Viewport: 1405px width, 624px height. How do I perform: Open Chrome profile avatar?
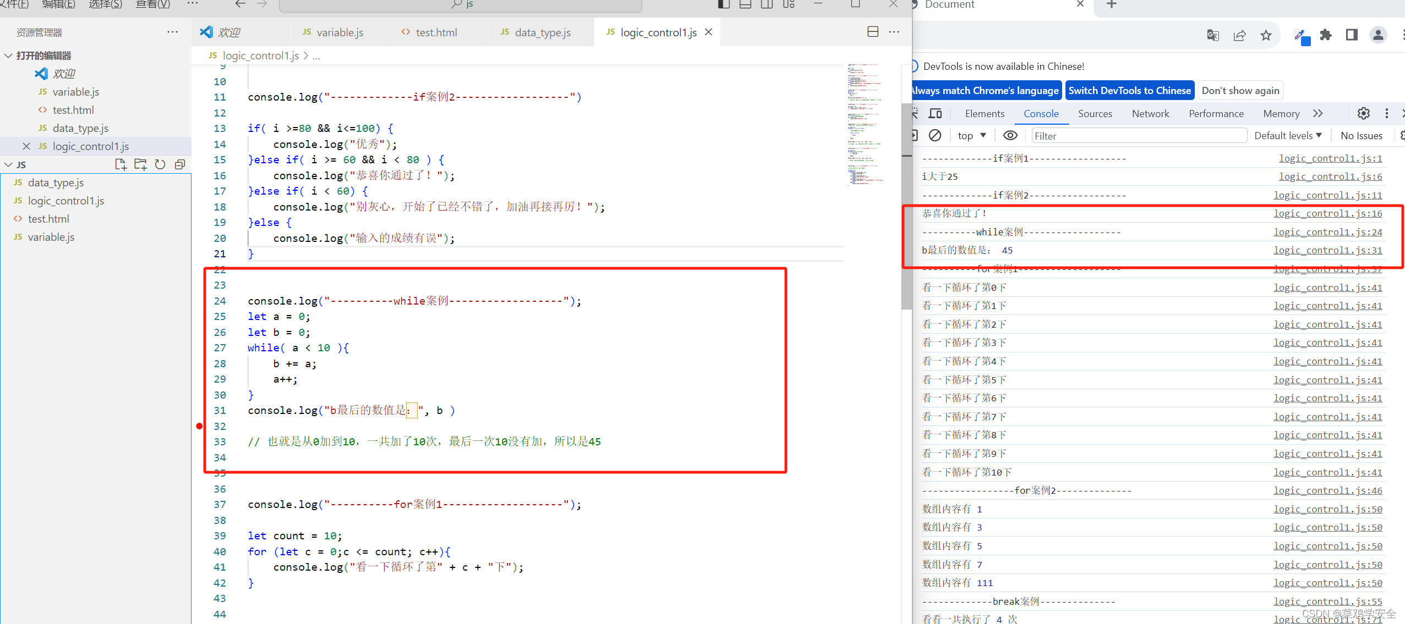point(1378,35)
